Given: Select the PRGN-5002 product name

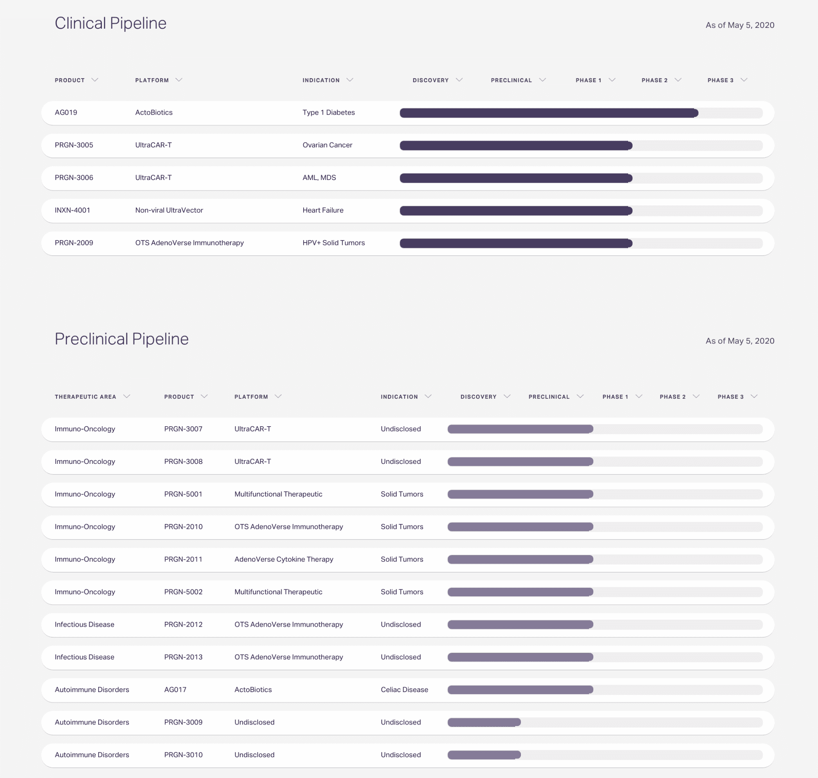Looking at the screenshot, I should (183, 592).
